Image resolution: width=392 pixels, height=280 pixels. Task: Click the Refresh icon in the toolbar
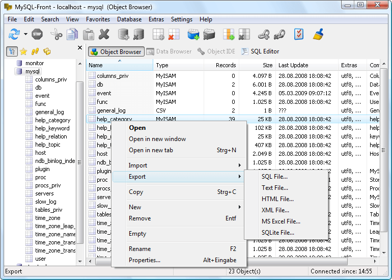(14, 35)
